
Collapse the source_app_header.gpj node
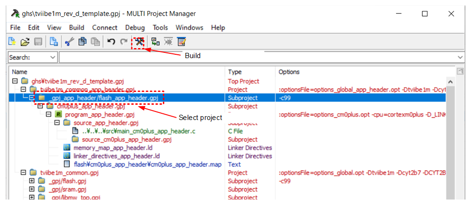pyautogui.click(x=57, y=123)
